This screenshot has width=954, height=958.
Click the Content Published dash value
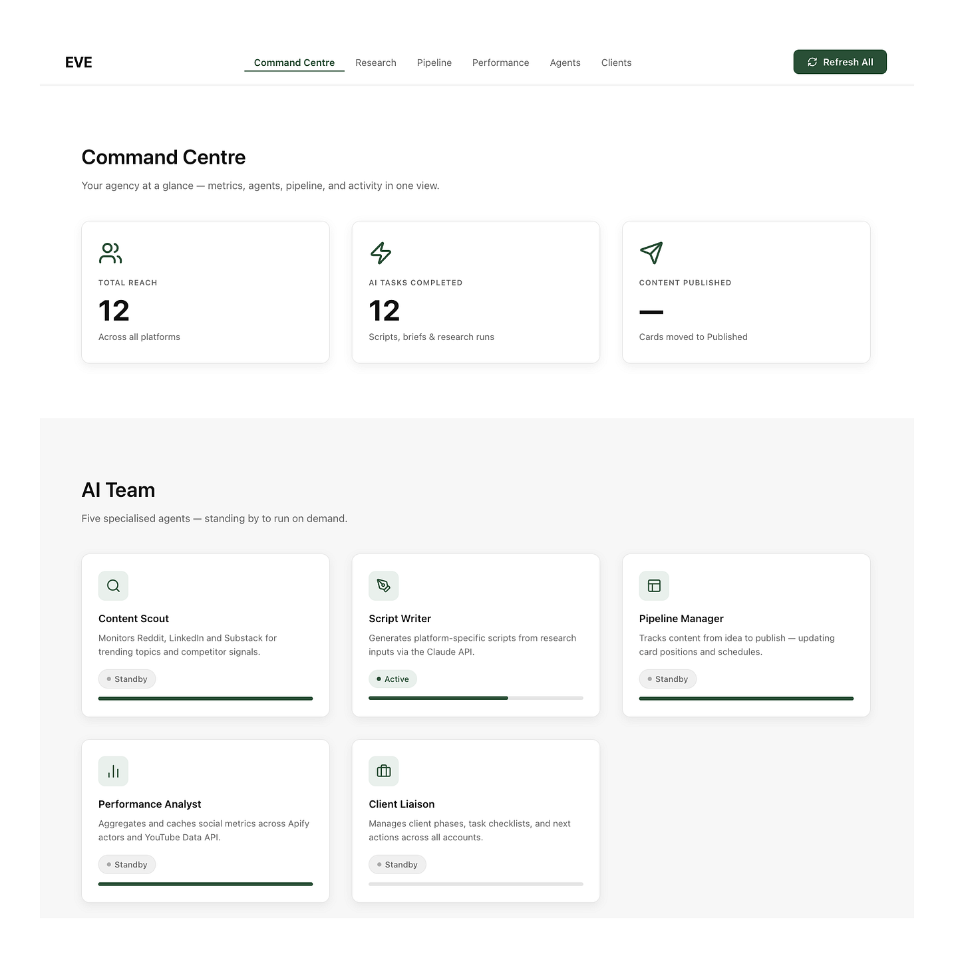[x=651, y=311]
